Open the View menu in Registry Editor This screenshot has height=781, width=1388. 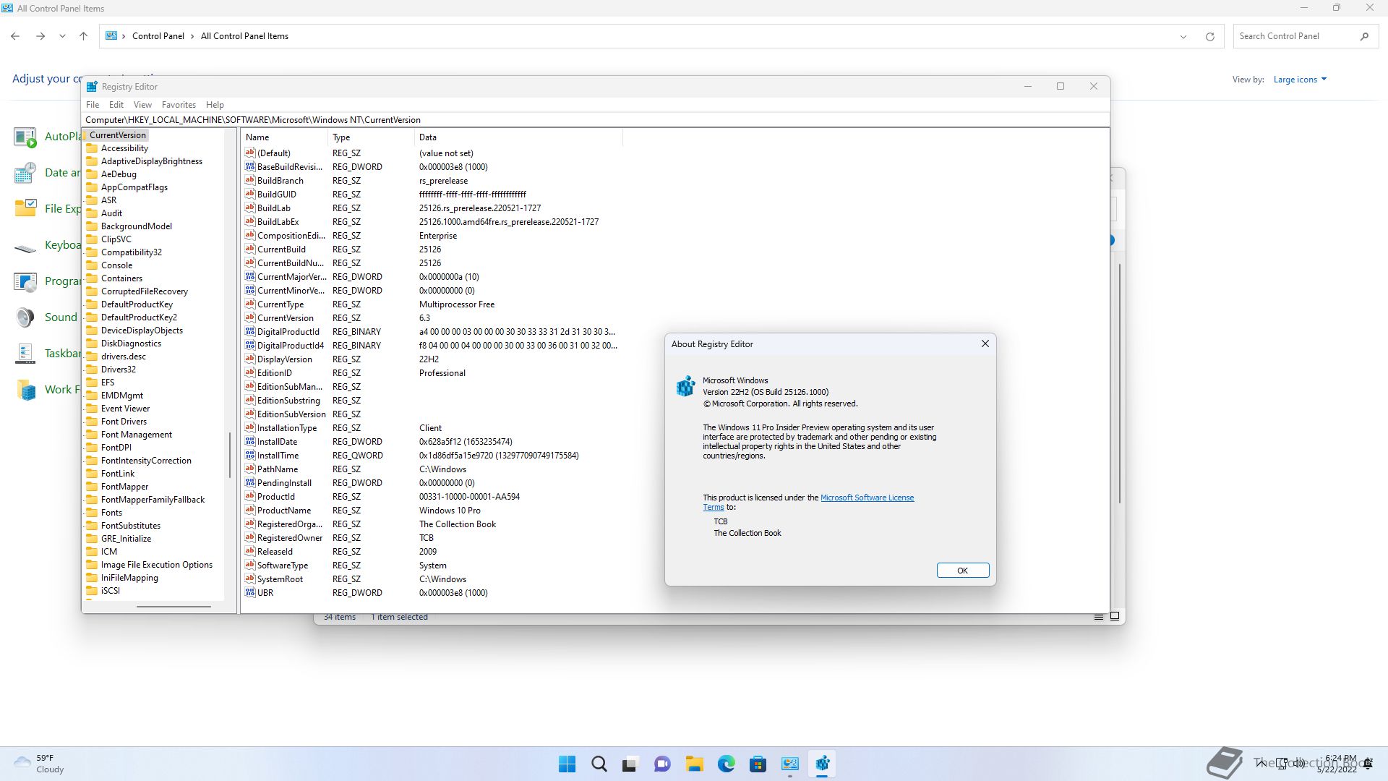142,105
